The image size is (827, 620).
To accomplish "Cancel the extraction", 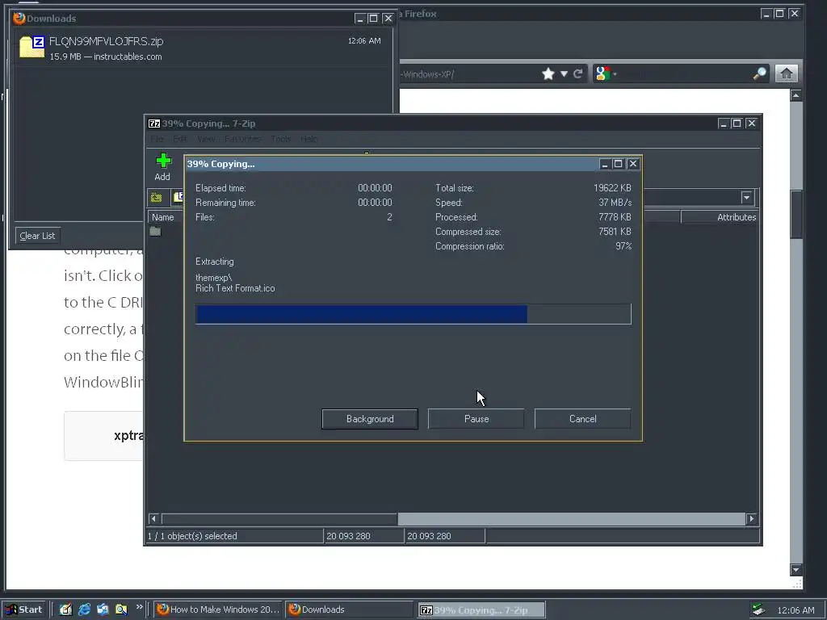I will pos(583,419).
